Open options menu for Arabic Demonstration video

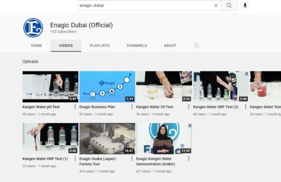click(189, 159)
